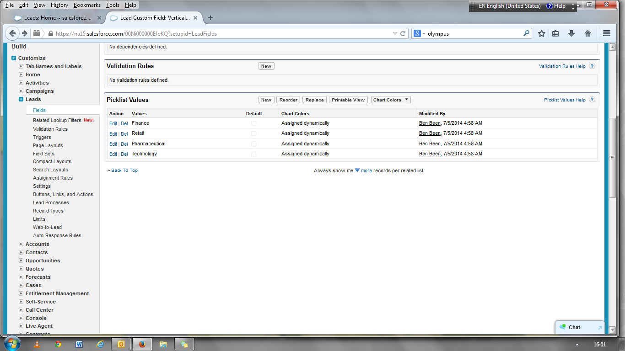Open the Firefox hamburger menu
Image resolution: width=625 pixels, height=351 pixels.
click(607, 33)
